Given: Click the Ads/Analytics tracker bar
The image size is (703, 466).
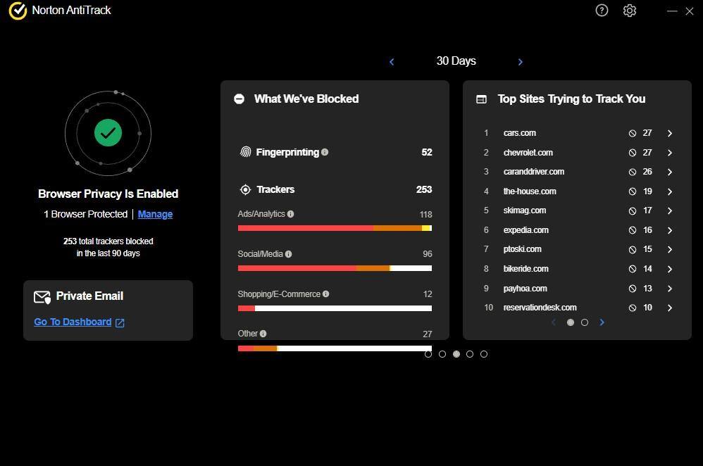Looking at the screenshot, I should click(335, 228).
